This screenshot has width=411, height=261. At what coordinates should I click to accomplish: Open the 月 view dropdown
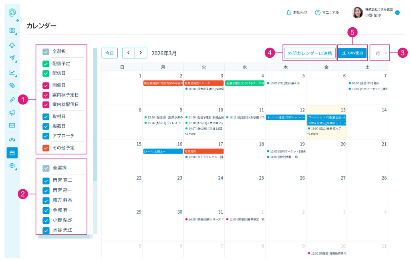click(380, 53)
